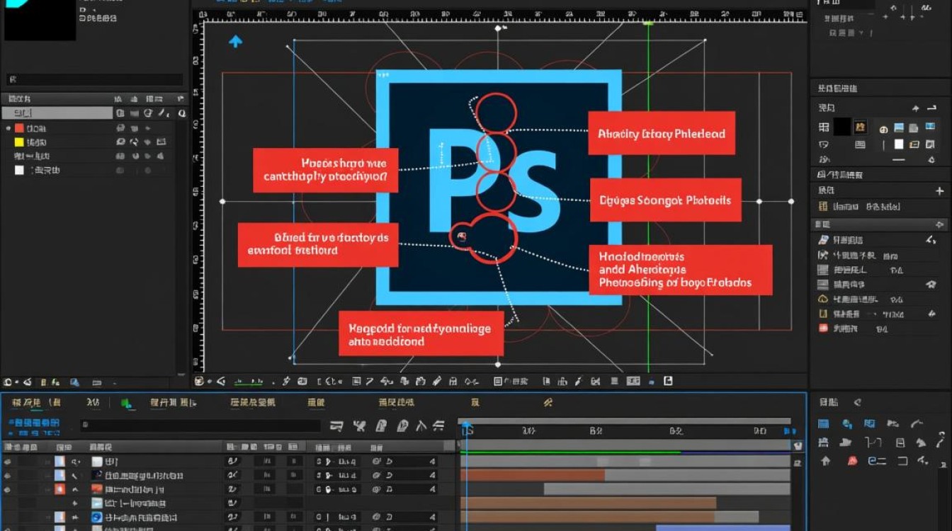Click the blue up-arrow icon in the composition viewer
The width and height of the screenshot is (952, 531).
[235, 42]
